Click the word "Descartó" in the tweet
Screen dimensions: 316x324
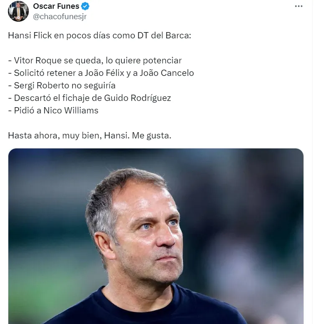click(31, 98)
